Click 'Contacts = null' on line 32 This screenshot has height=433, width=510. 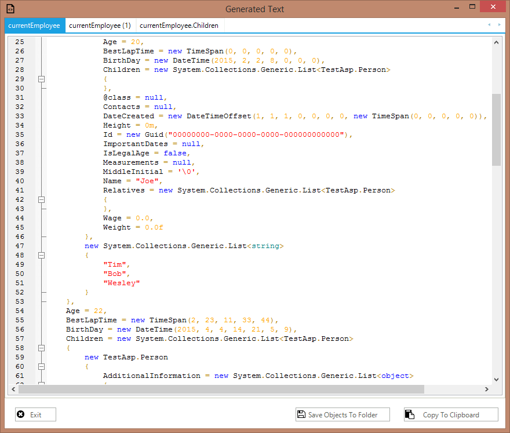[137, 107]
